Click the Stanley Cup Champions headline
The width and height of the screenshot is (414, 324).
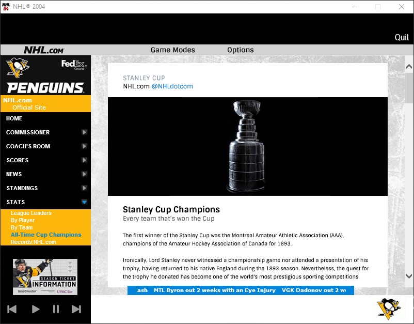tap(171, 209)
